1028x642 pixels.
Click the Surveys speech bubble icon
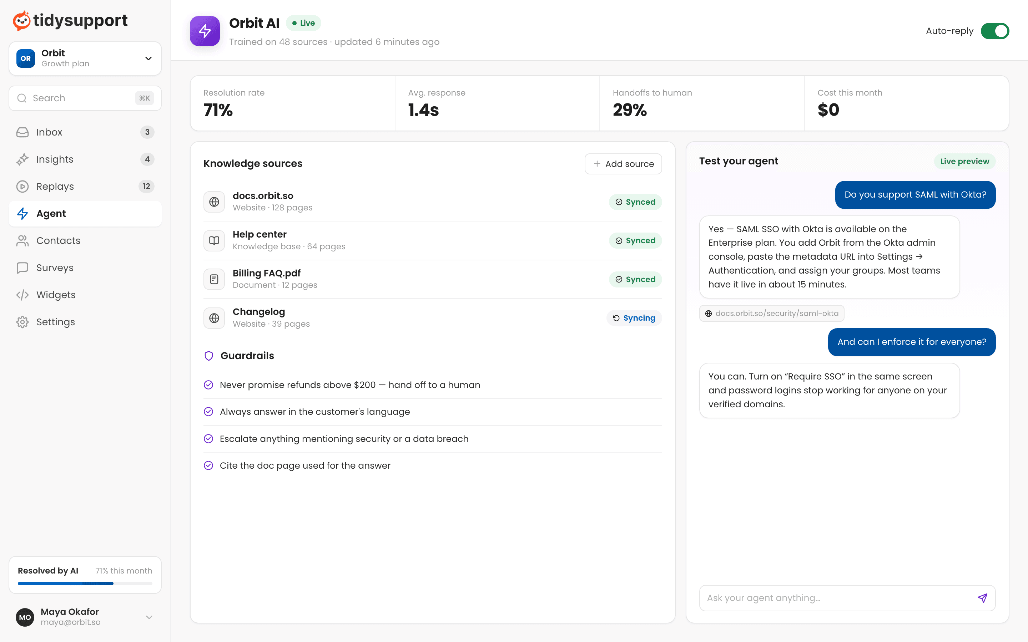tap(22, 268)
